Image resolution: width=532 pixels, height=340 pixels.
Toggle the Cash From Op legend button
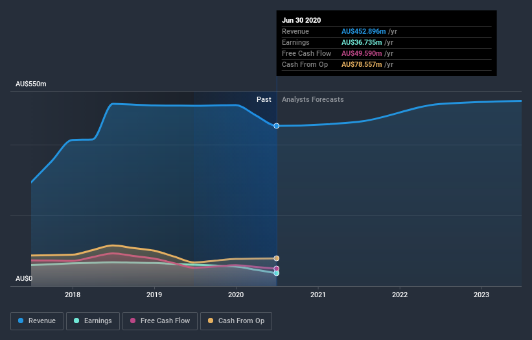236,321
